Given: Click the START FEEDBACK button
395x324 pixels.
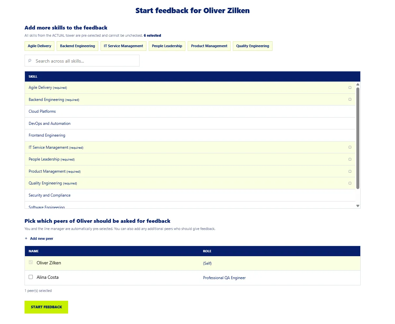Looking at the screenshot, I should [46, 307].
